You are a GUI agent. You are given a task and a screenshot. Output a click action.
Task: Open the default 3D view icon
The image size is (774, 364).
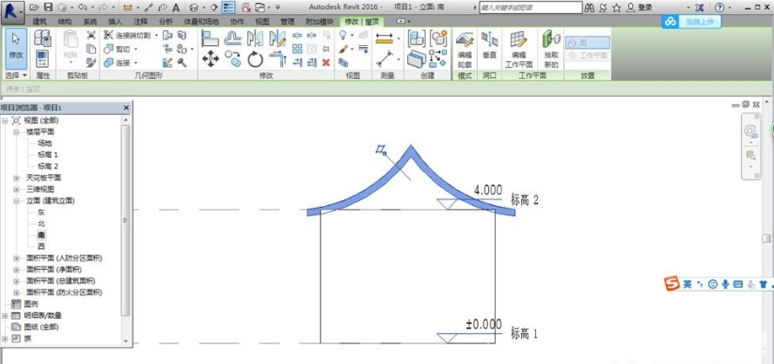(194, 8)
